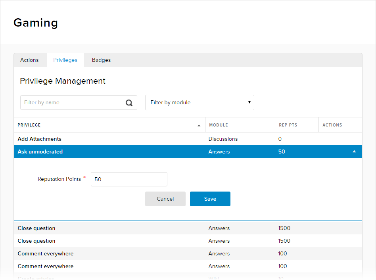
Task: Click the Ask unmoderated privilege name
Action: tap(40, 152)
